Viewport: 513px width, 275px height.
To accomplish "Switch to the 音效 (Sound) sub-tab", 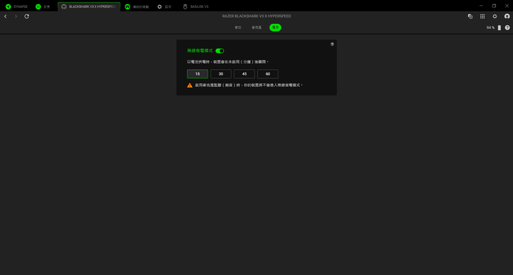I will pos(238,28).
